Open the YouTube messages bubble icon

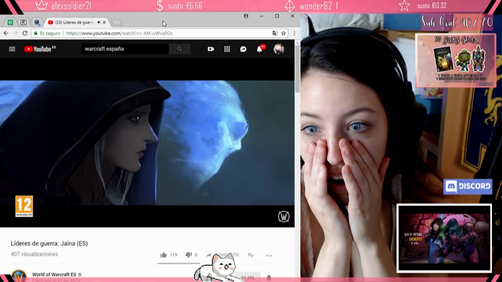pyautogui.click(x=243, y=49)
